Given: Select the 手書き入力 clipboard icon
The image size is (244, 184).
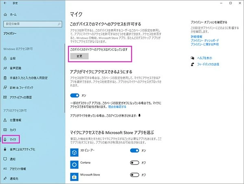Looking at the screenshot, I should point(5,78).
